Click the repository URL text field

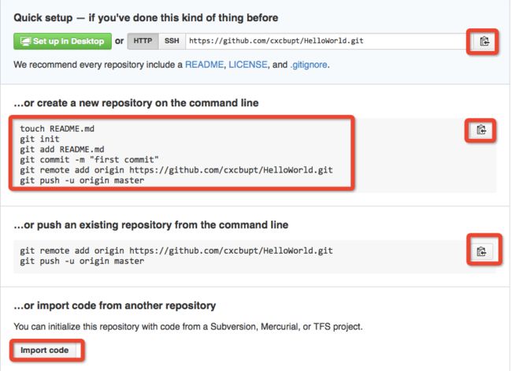tap(327, 41)
